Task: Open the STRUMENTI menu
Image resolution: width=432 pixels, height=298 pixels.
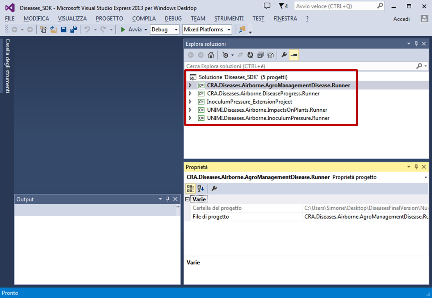Action: pyautogui.click(x=229, y=19)
